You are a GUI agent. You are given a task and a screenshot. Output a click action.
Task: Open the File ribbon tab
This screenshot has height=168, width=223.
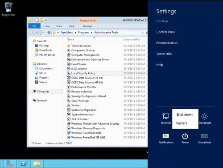[34, 26]
